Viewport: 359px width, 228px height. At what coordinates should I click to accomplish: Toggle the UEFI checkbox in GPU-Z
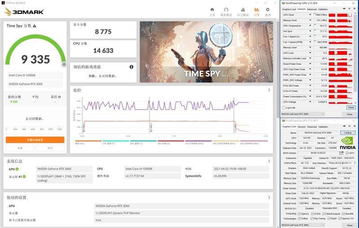tap(347, 153)
